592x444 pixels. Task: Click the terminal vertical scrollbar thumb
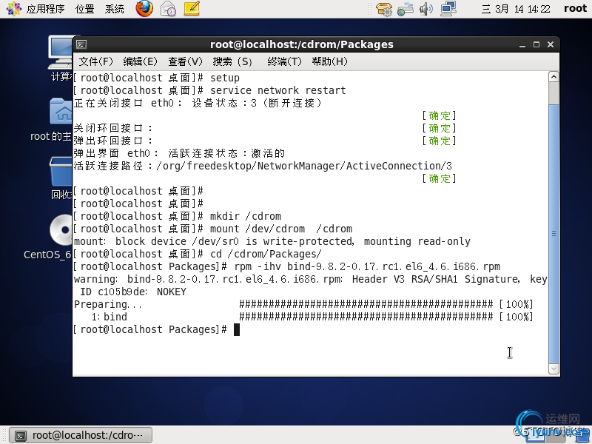click(x=554, y=234)
